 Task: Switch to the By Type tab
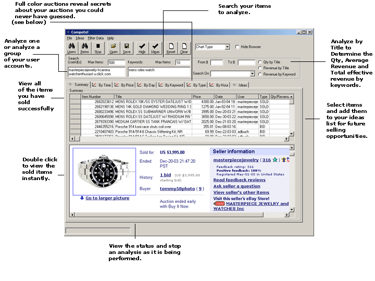pyautogui.click(x=196, y=85)
